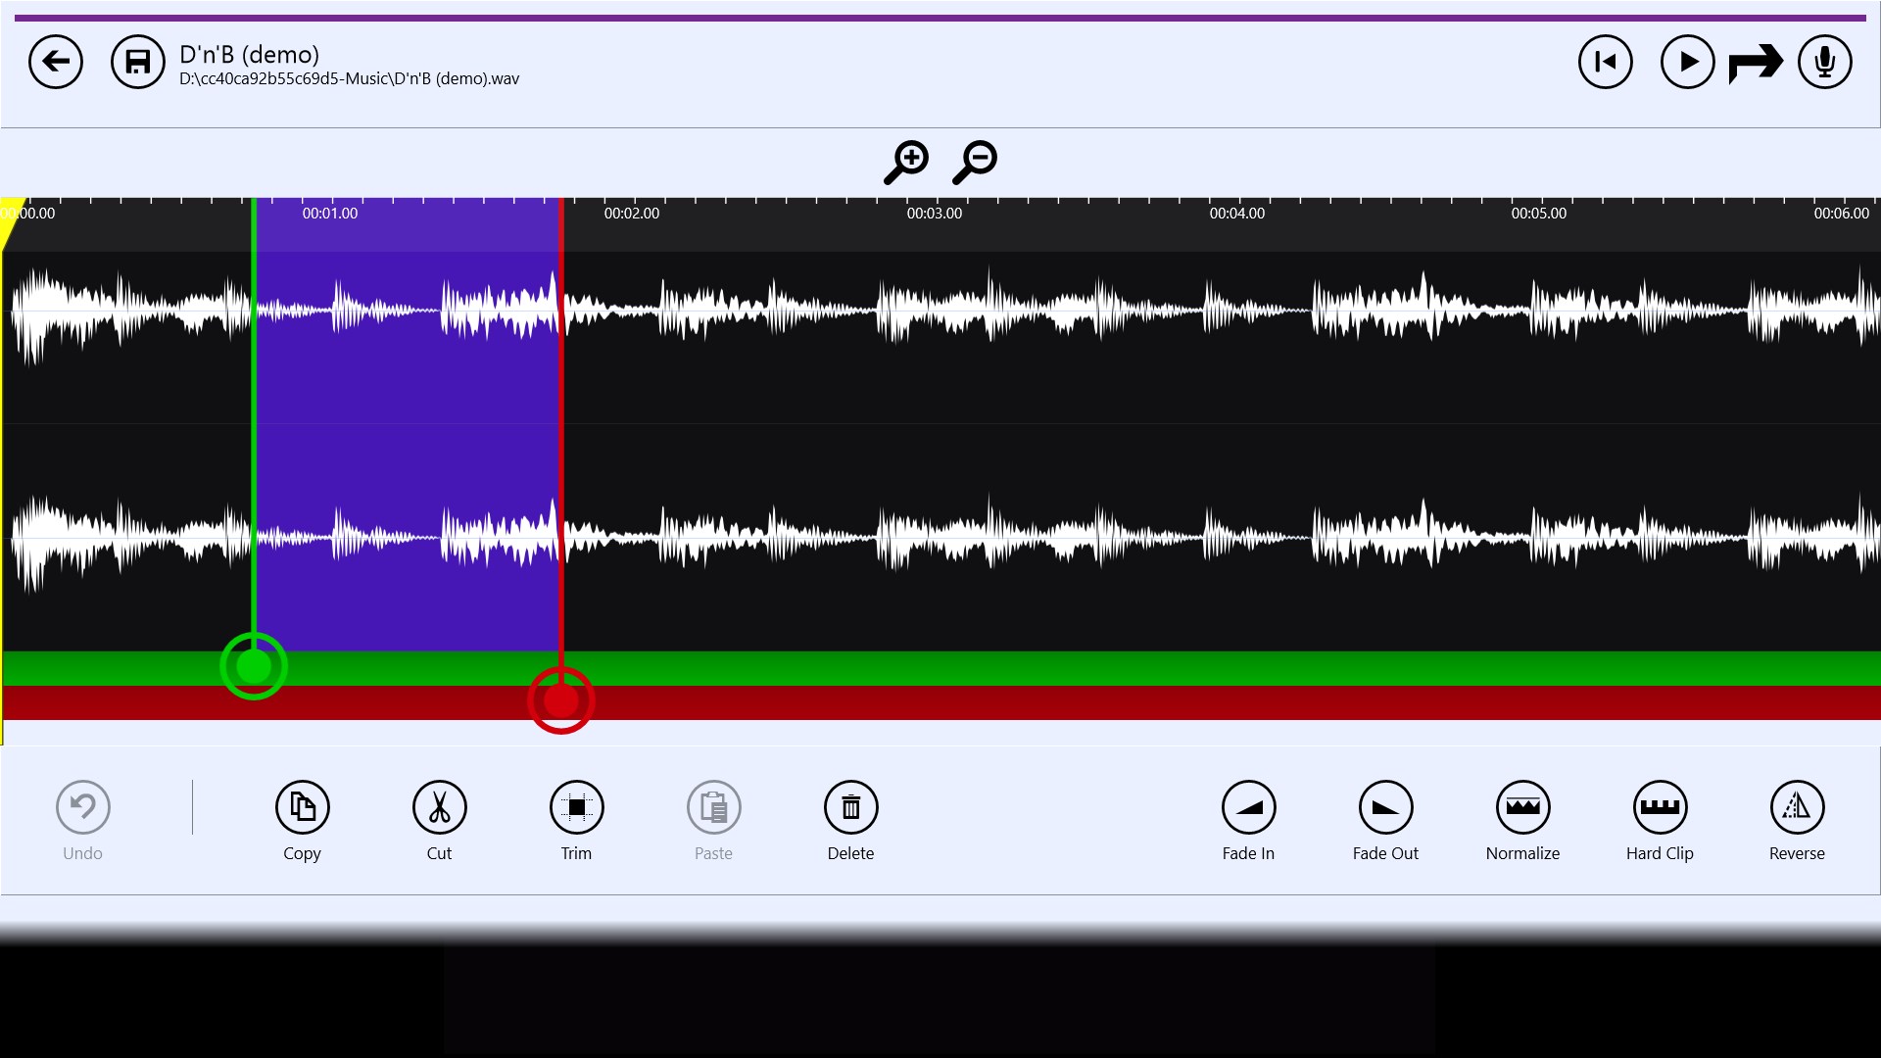This screenshot has height=1058, width=1881.
Task: Start recording with the microphone icon
Action: pos(1825,62)
